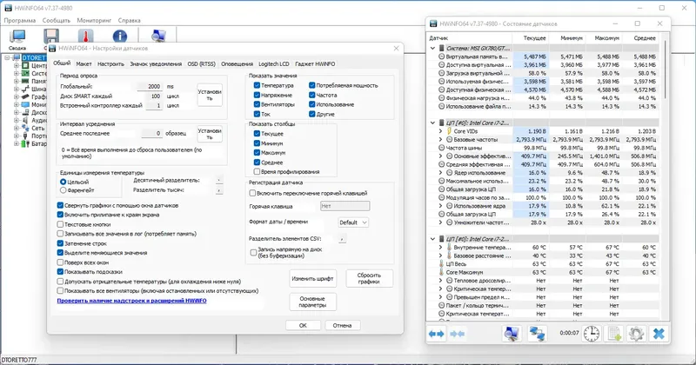Switch to the Макет tab
Screen dimensions: 696x365
pyautogui.click(x=84, y=63)
